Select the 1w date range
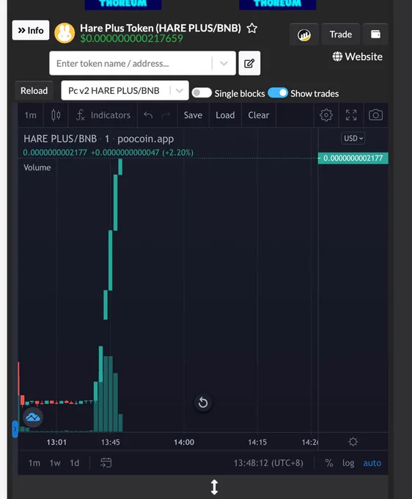The width and height of the screenshot is (412, 499). click(x=55, y=463)
